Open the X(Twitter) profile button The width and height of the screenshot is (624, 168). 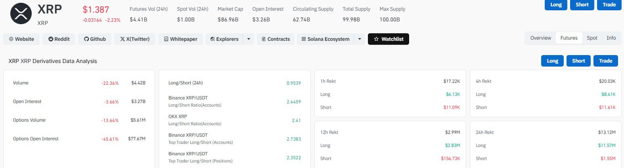135,39
